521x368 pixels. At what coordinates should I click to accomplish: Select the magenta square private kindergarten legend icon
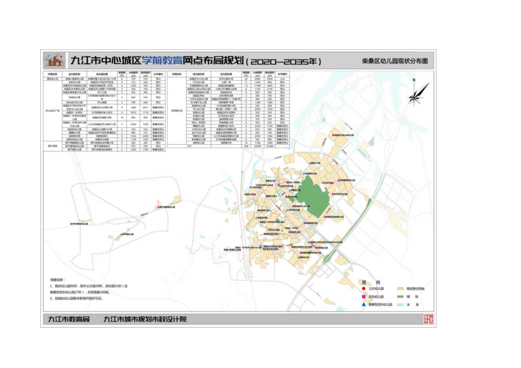pos(363,297)
